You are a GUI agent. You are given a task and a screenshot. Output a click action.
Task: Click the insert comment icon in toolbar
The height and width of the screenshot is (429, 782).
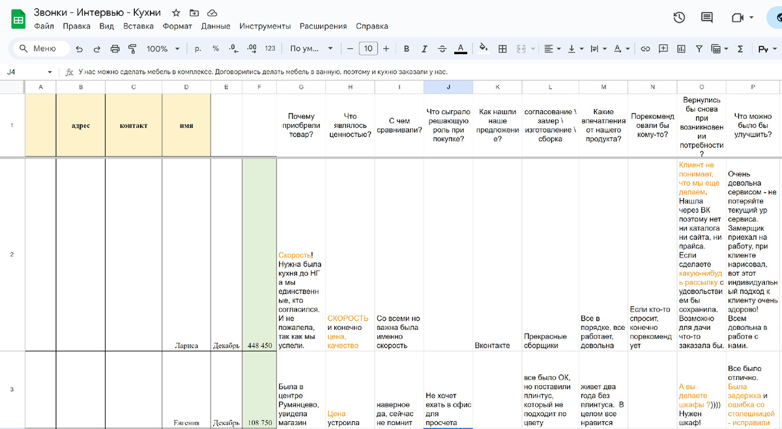pos(663,49)
